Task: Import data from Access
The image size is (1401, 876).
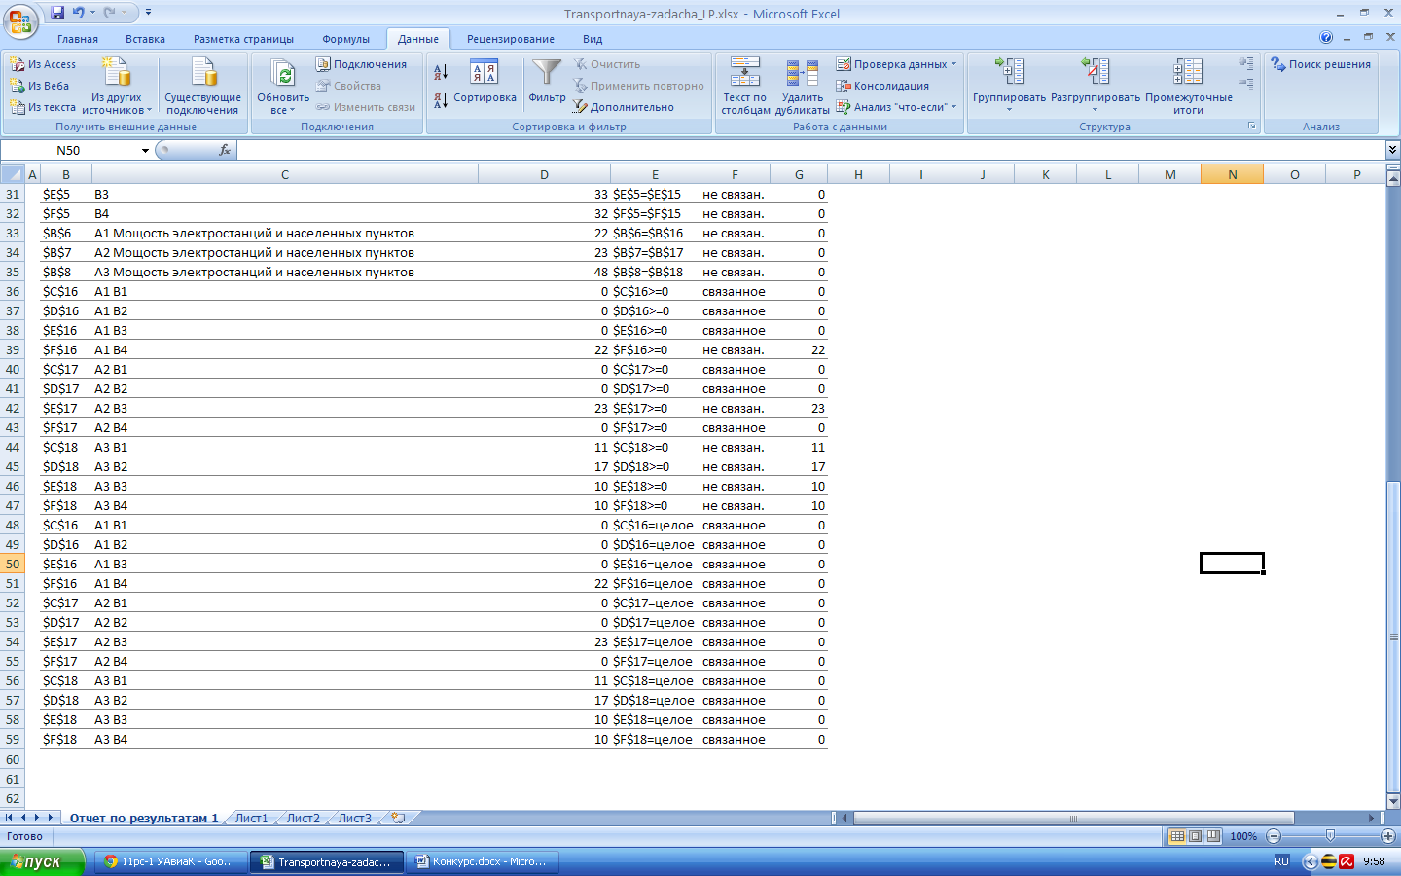Action: [x=43, y=64]
